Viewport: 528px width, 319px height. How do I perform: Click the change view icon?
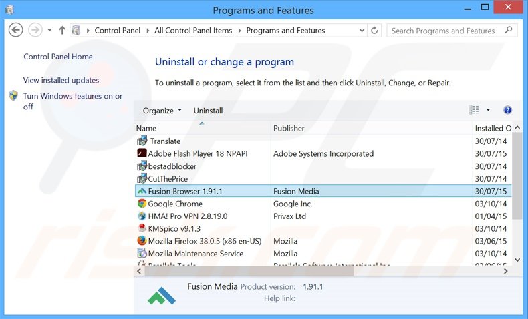click(x=475, y=110)
